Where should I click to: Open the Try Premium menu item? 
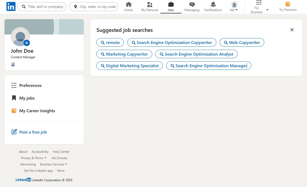(x=288, y=7)
